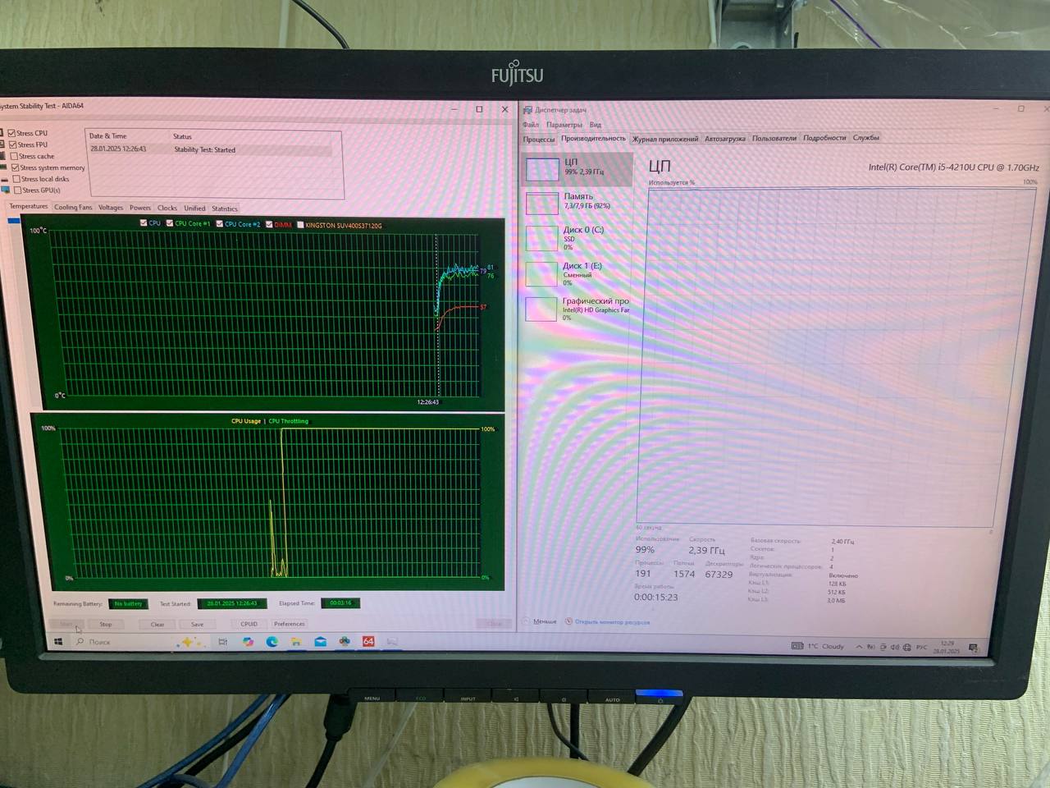Viewport: 1050px width, 788px height.
Task: Click the monitor icon beside Stress GPU(s)
Action: (5, 190)
